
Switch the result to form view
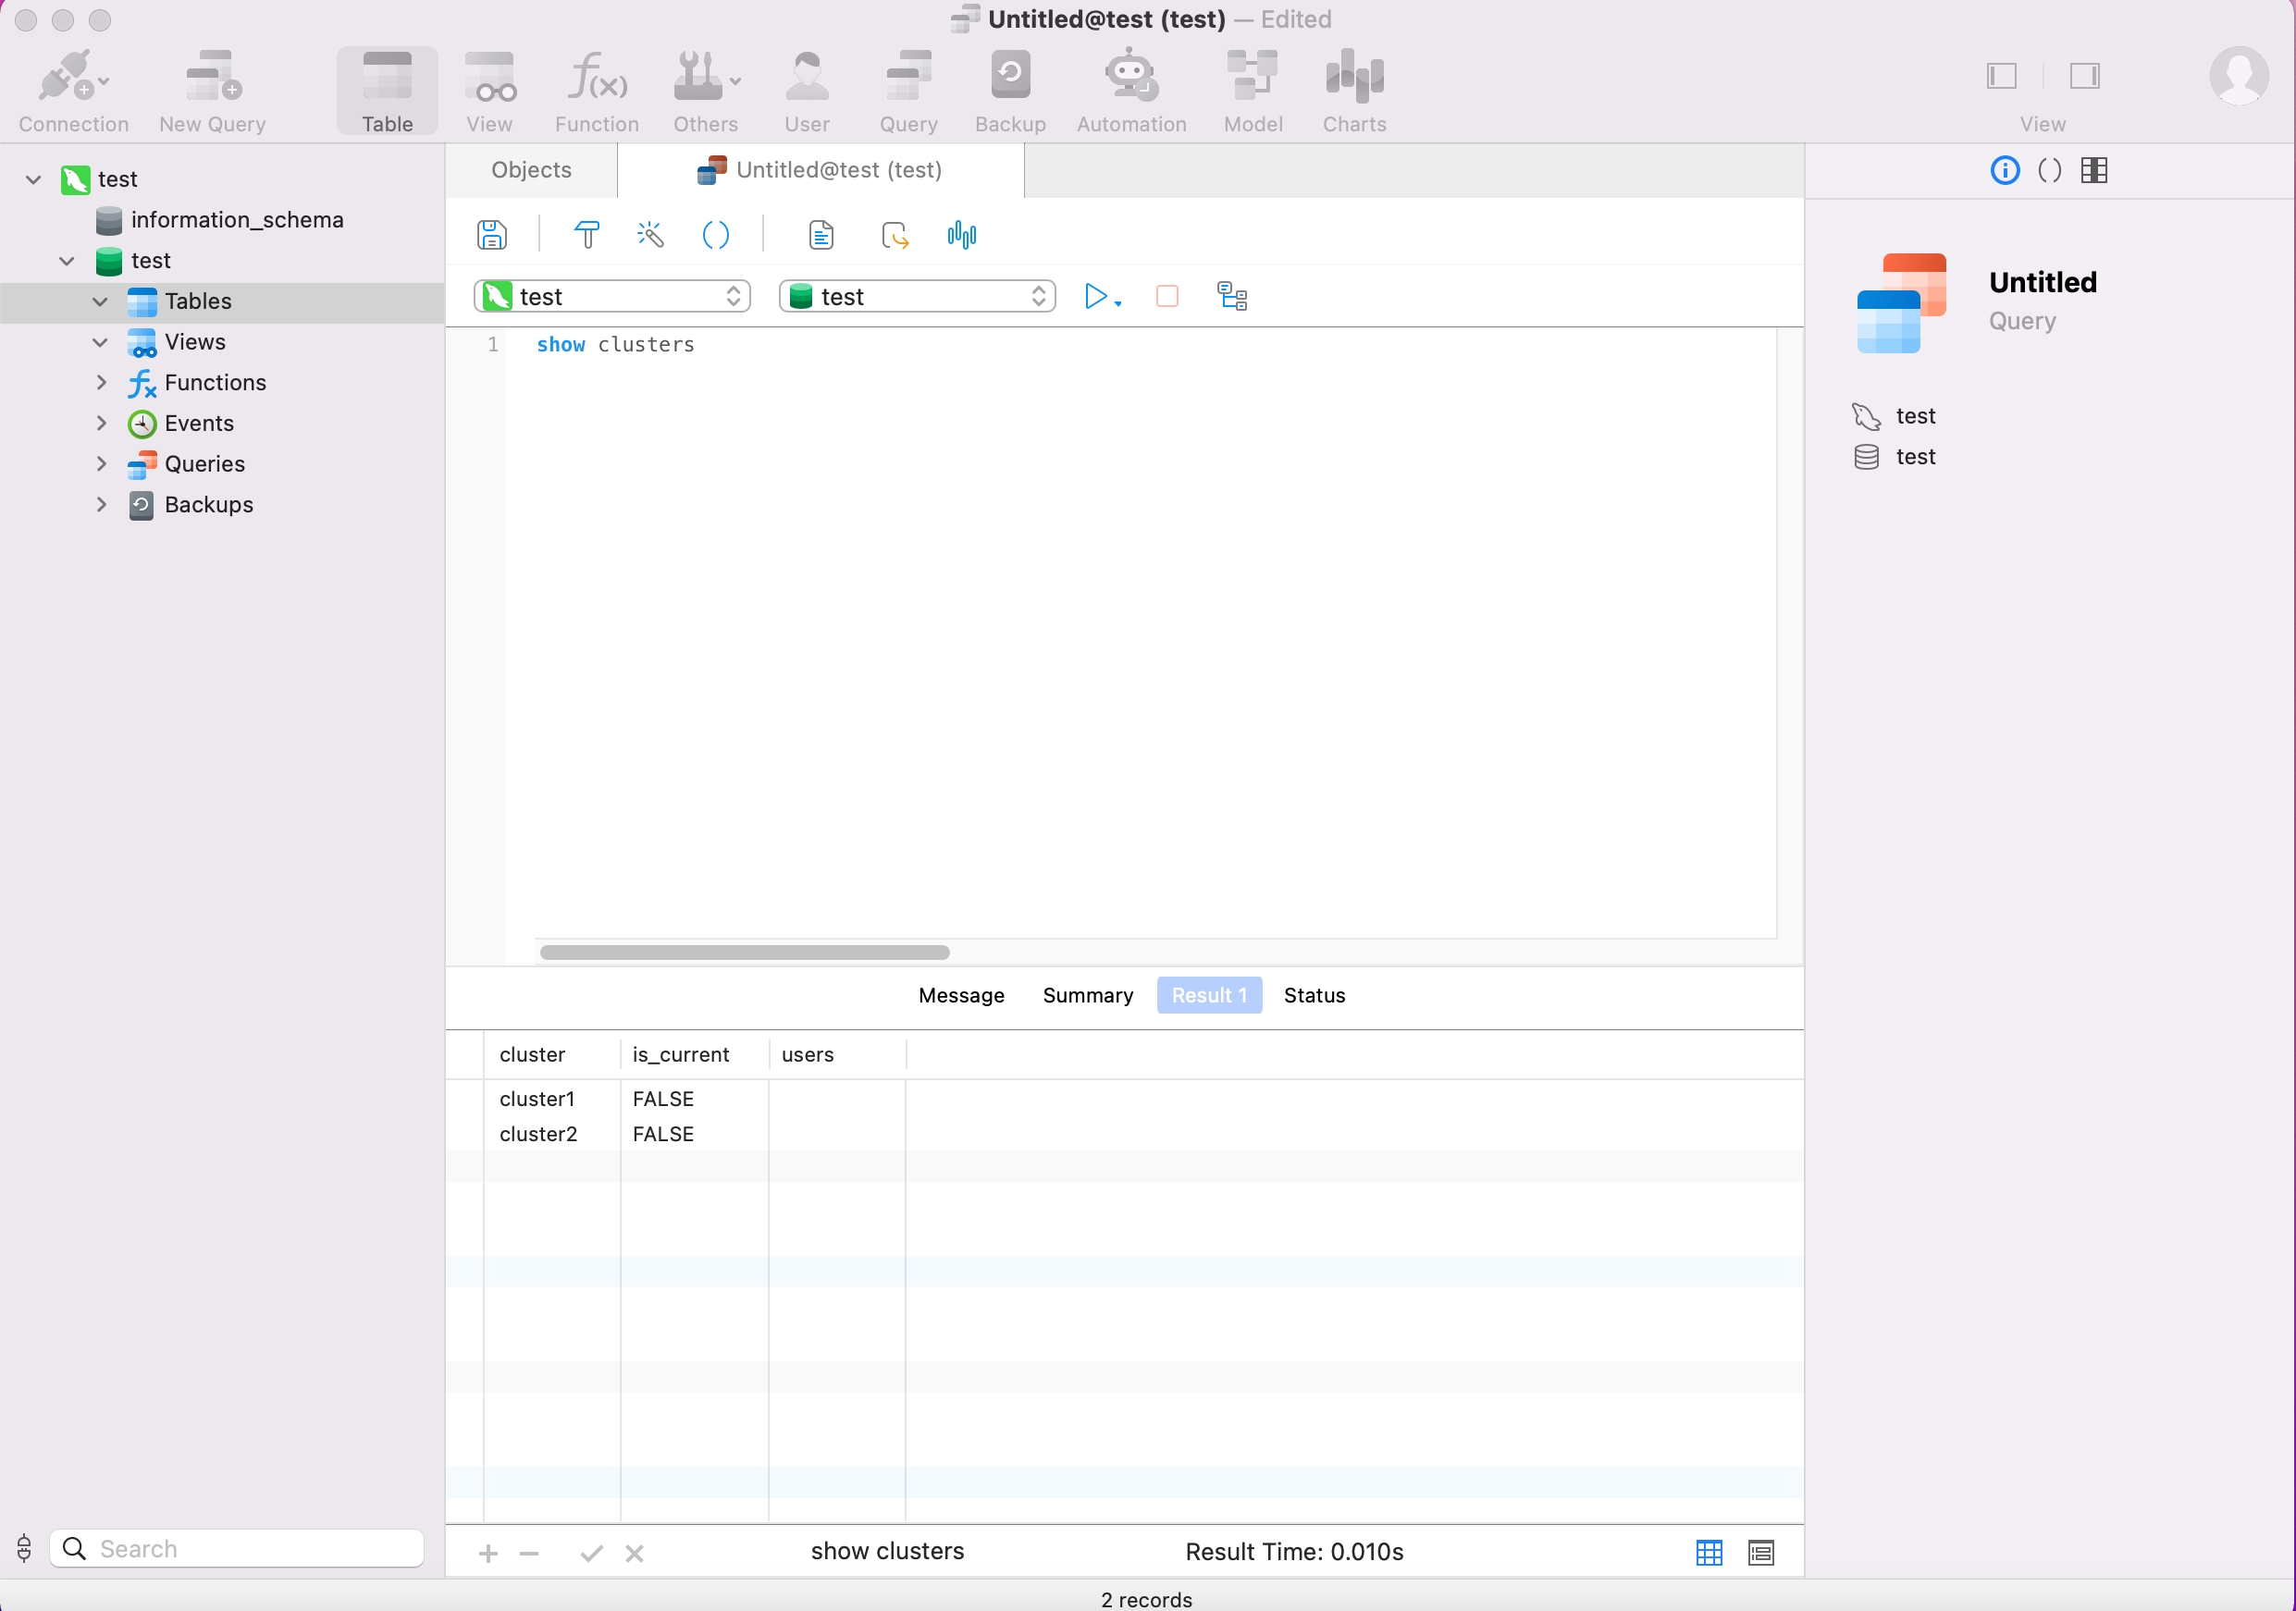[x=1761, y=1552]
